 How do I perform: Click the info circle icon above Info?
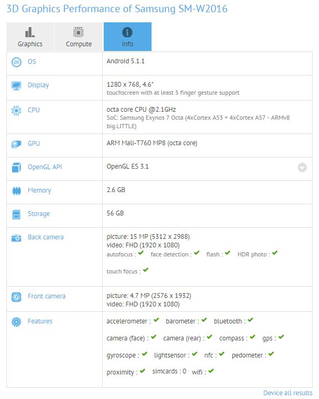pos(127,32)
